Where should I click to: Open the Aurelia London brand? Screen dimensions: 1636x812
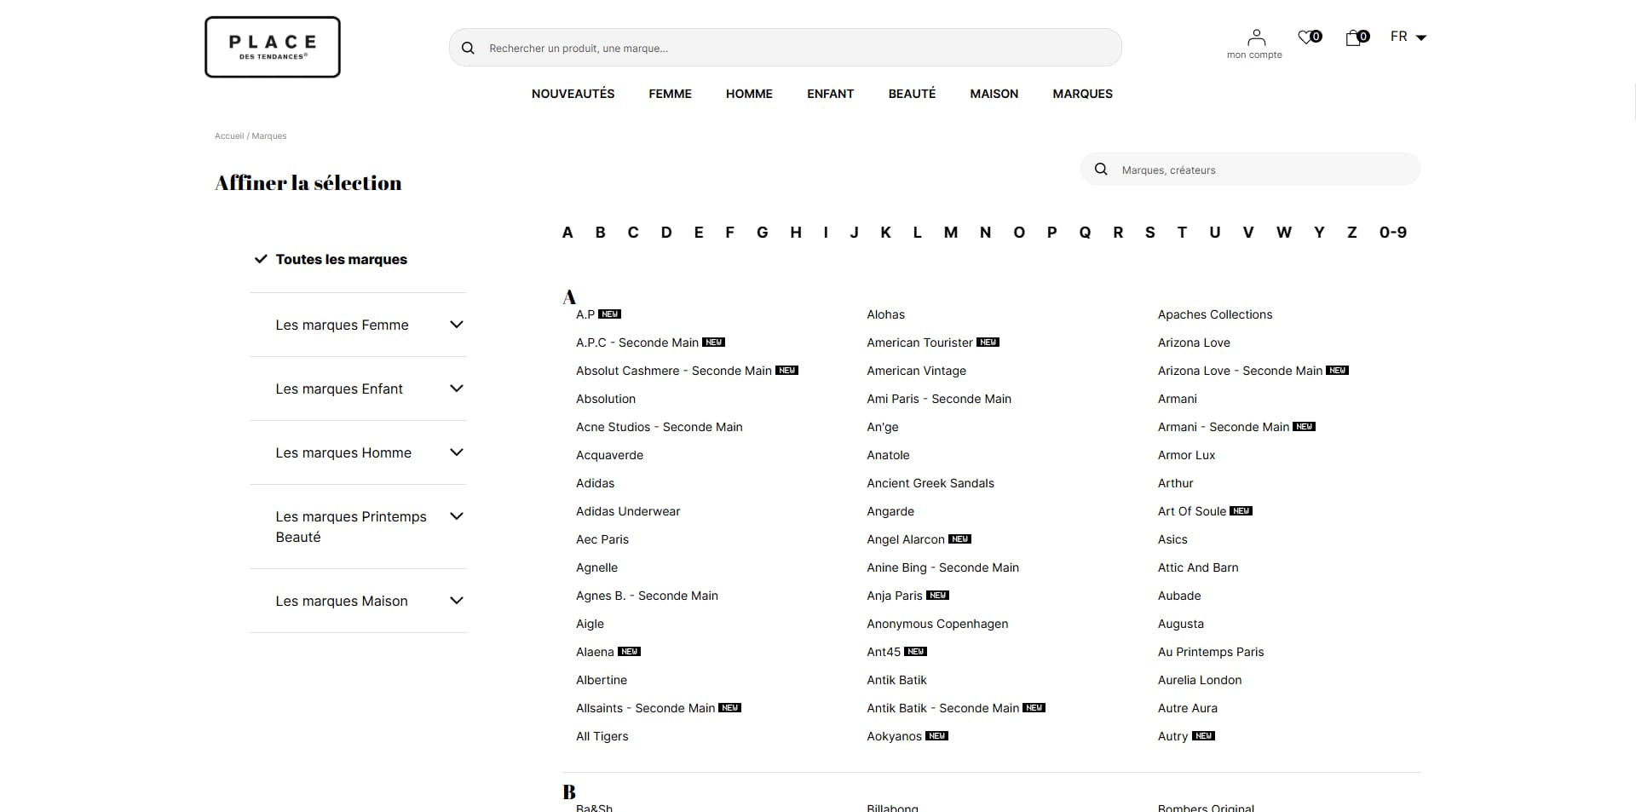click(x=1200, y=680)
